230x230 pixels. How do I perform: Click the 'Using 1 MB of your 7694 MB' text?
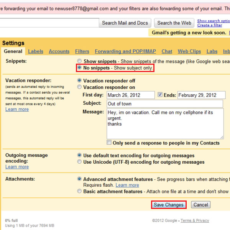pyautogui.click(x=30, y=225)
